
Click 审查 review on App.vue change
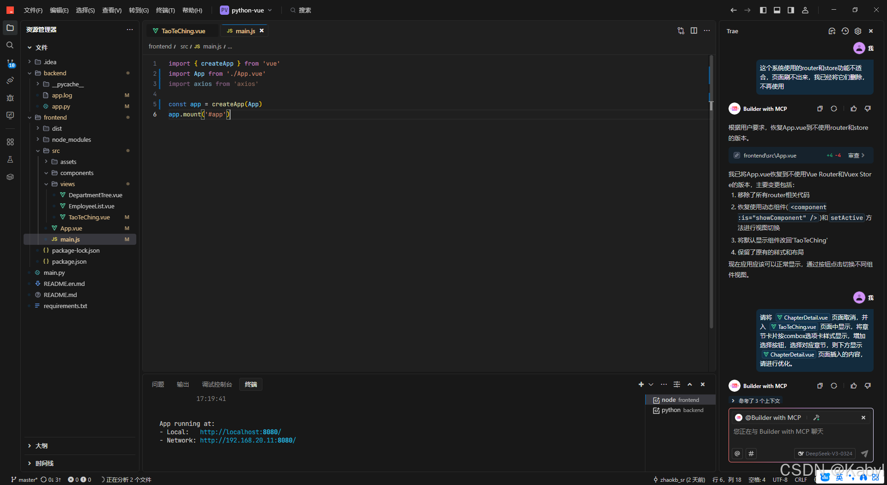pyautogui.click(x=856, y=156)
